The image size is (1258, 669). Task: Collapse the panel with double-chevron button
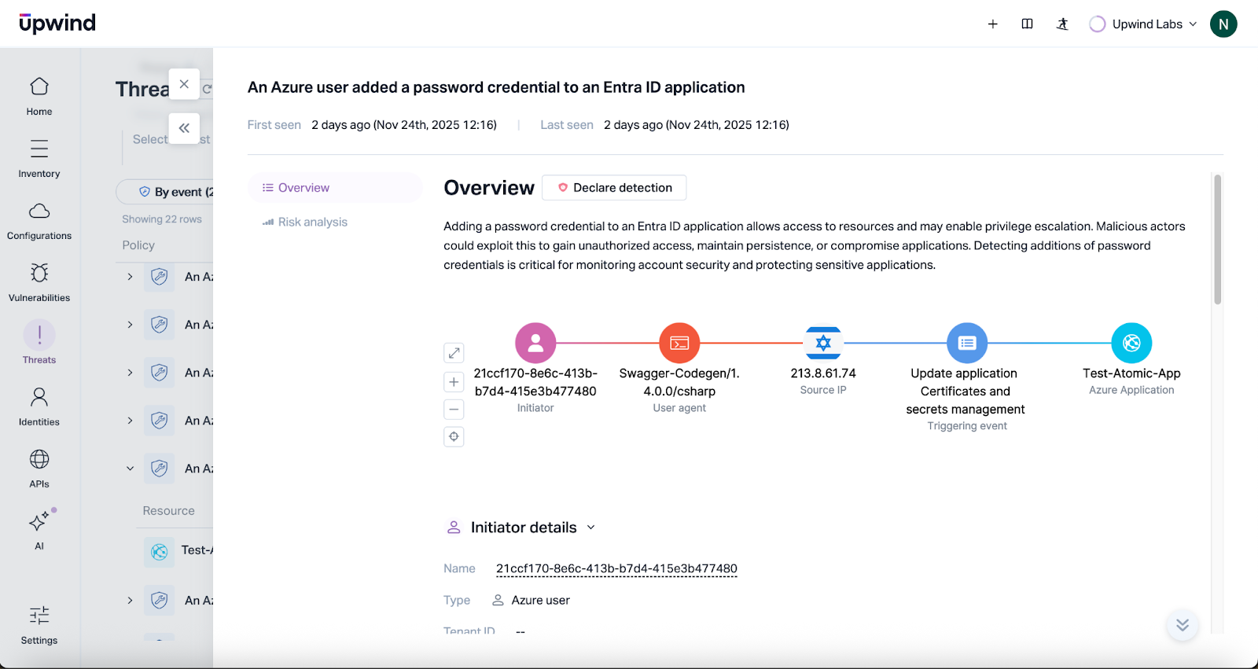pos(184,128)
